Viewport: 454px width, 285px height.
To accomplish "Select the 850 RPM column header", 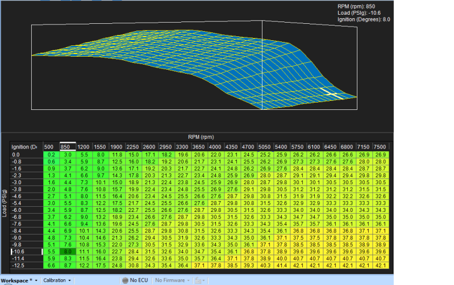I will pyautogui.click(x=68, y=147).
